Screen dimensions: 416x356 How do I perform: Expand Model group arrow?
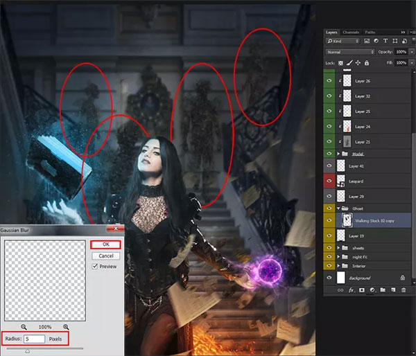coord(338,154)
